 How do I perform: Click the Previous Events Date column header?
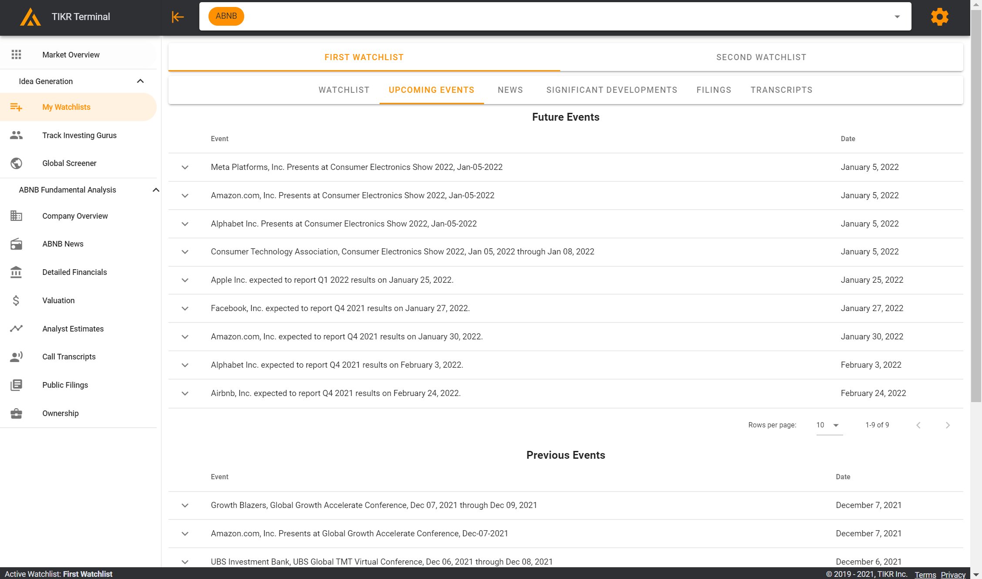[843, 477]
